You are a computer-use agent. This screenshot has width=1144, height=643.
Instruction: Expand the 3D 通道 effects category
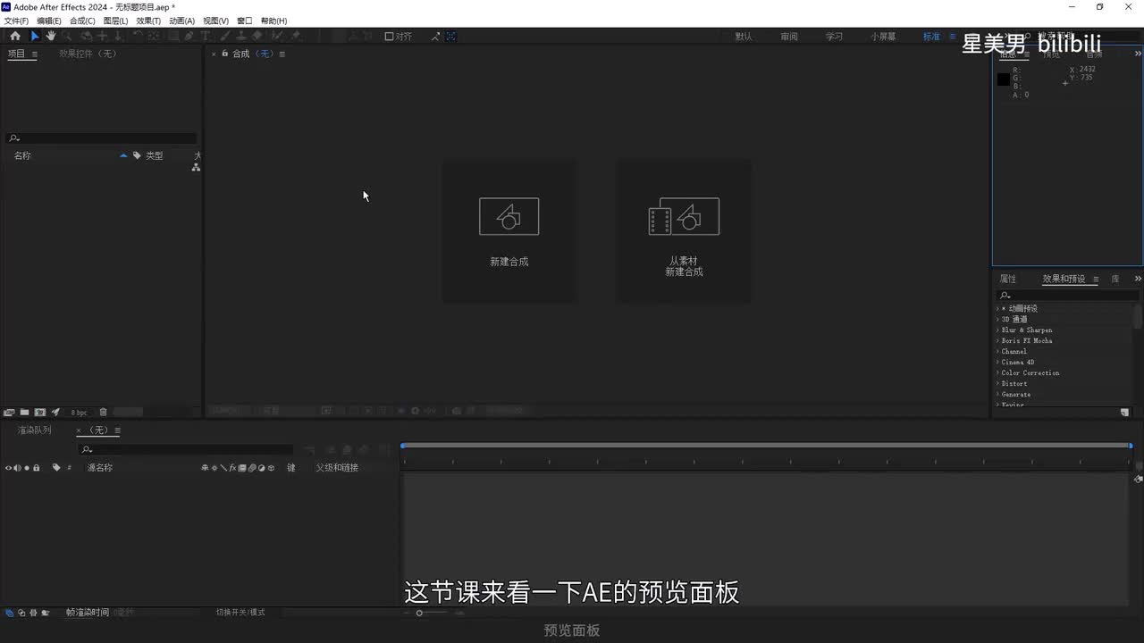[x=998, y=319]
